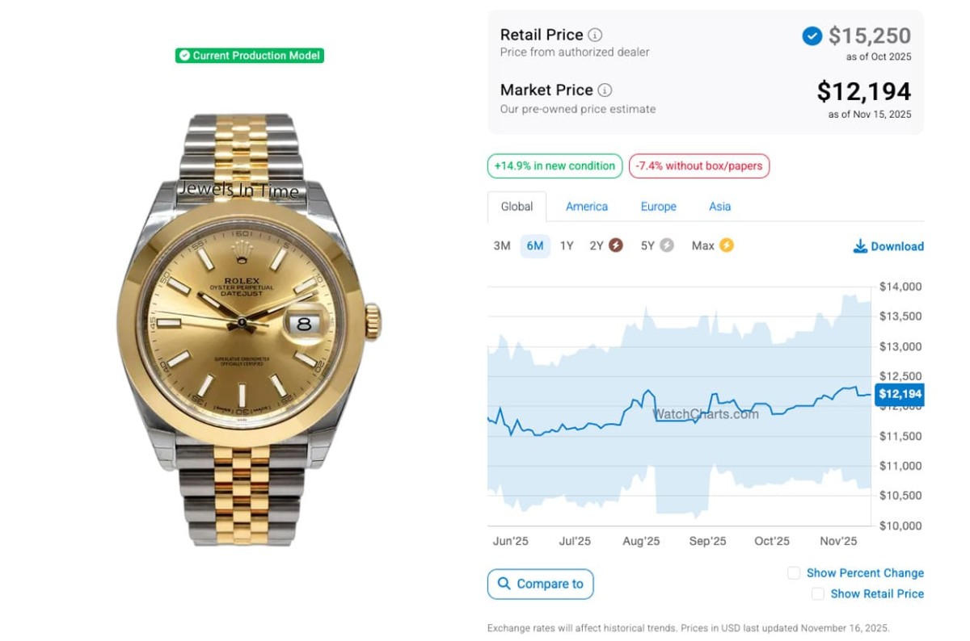Enable the Show Percent Change checkbox
The image size is (970, 641).
794,573
